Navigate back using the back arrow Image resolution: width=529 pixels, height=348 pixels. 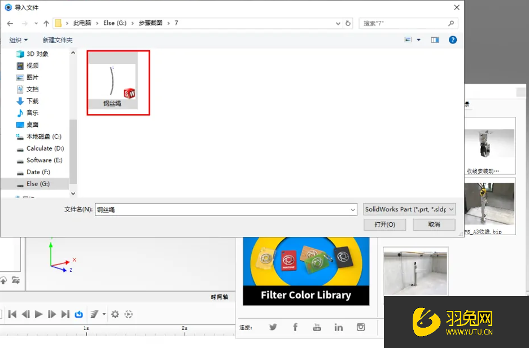click(10, 24)
